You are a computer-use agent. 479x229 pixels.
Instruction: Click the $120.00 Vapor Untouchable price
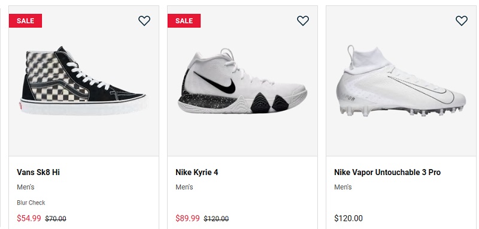(x=348, y=218)
